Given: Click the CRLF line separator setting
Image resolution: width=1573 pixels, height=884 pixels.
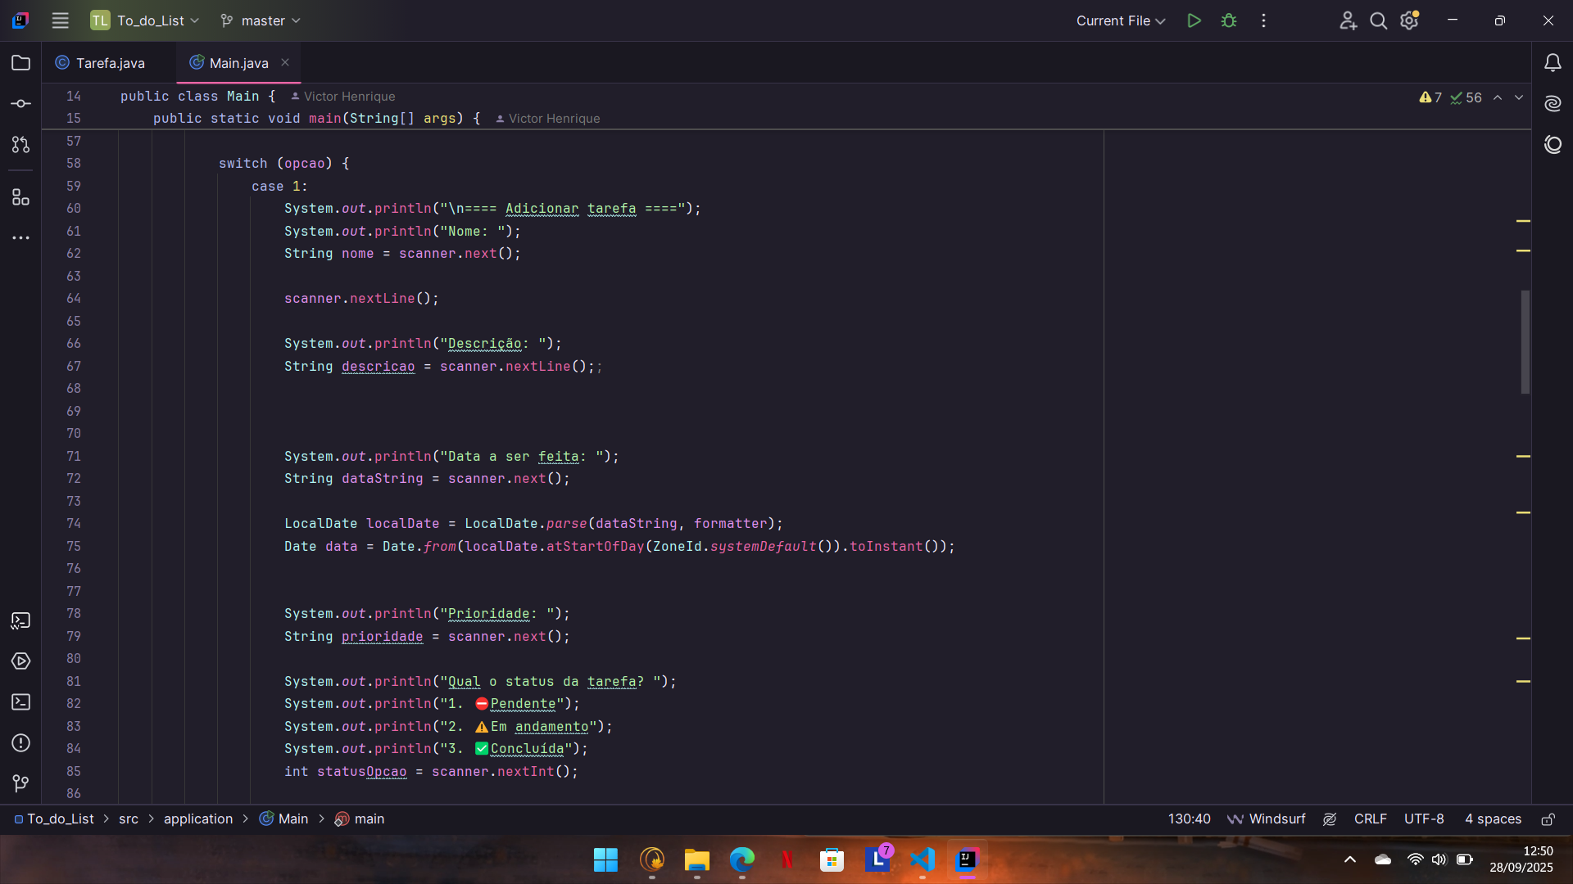Looking at the screenshot, I should tap(1370, 819).
